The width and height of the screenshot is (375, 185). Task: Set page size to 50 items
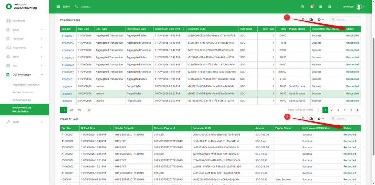[79, 110]
